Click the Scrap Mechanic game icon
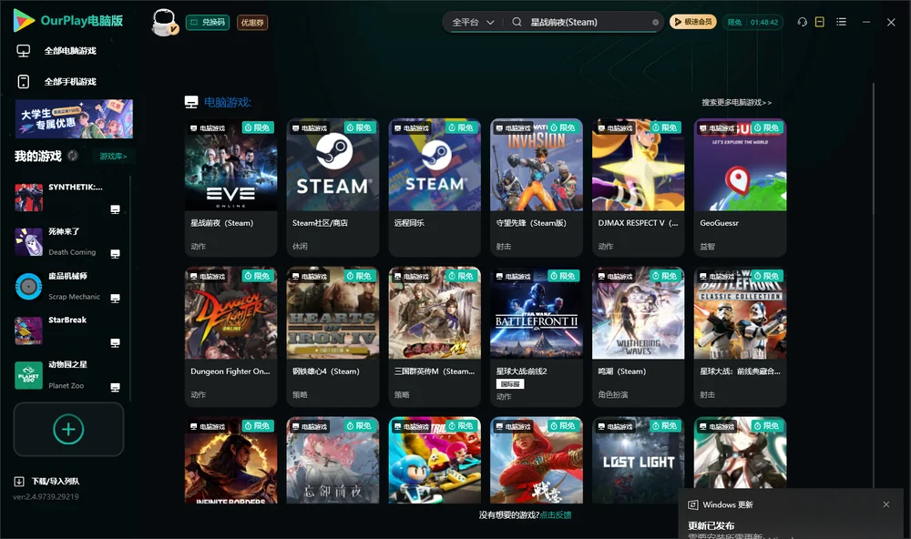Screen dimensions: 911x539 click(28, 286)
